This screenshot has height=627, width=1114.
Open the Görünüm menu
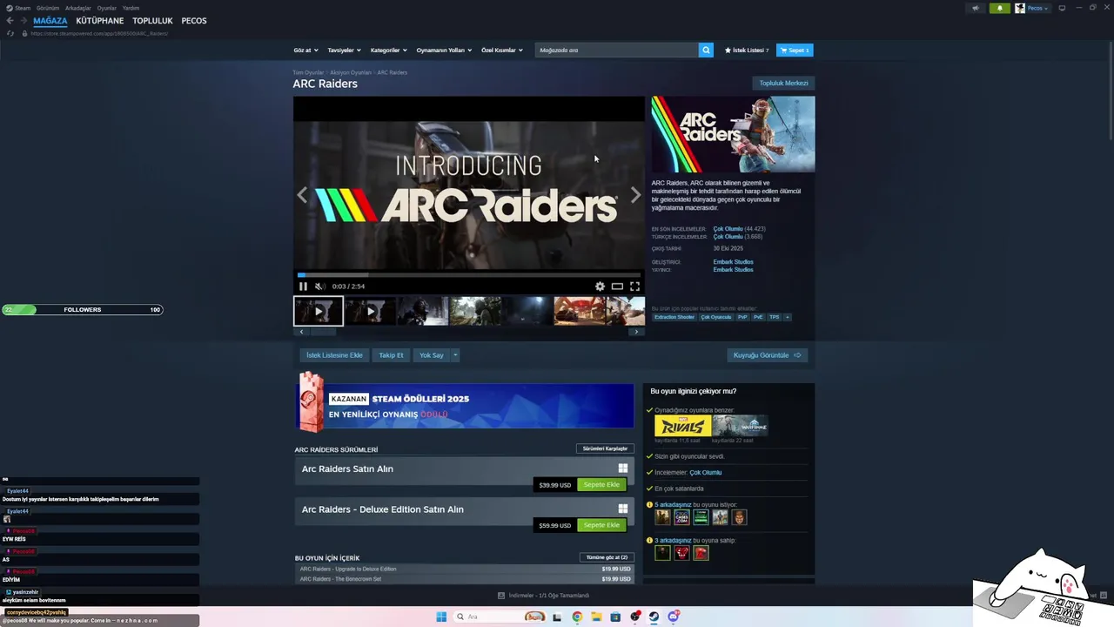click(x=48, y=8)
